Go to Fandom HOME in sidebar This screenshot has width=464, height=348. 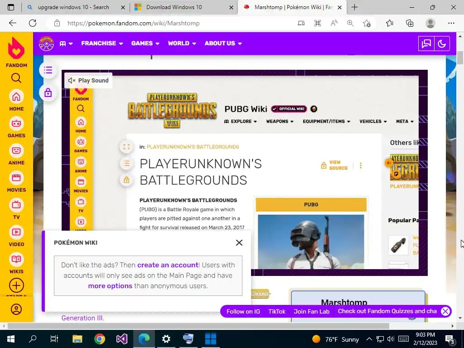point(16,100)
